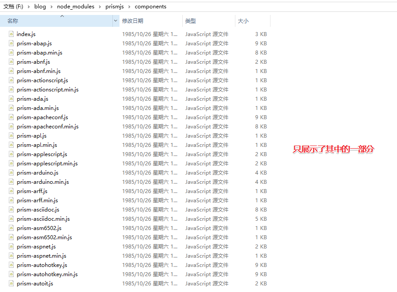Click the icon for prism-actionscript.js

11,80
